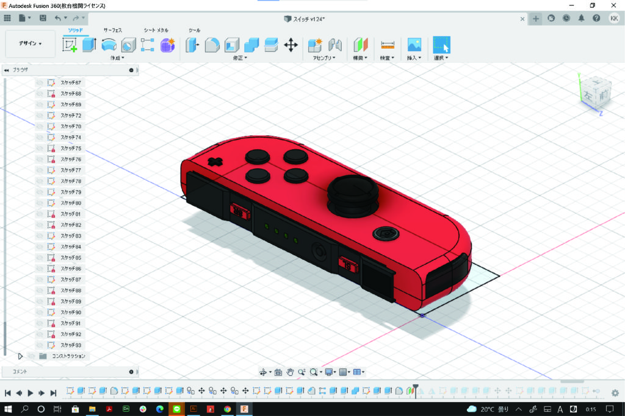The image size is (625, 416).
Task: Click the Move/Copy four-arrow icon
Action: [291, 44]
